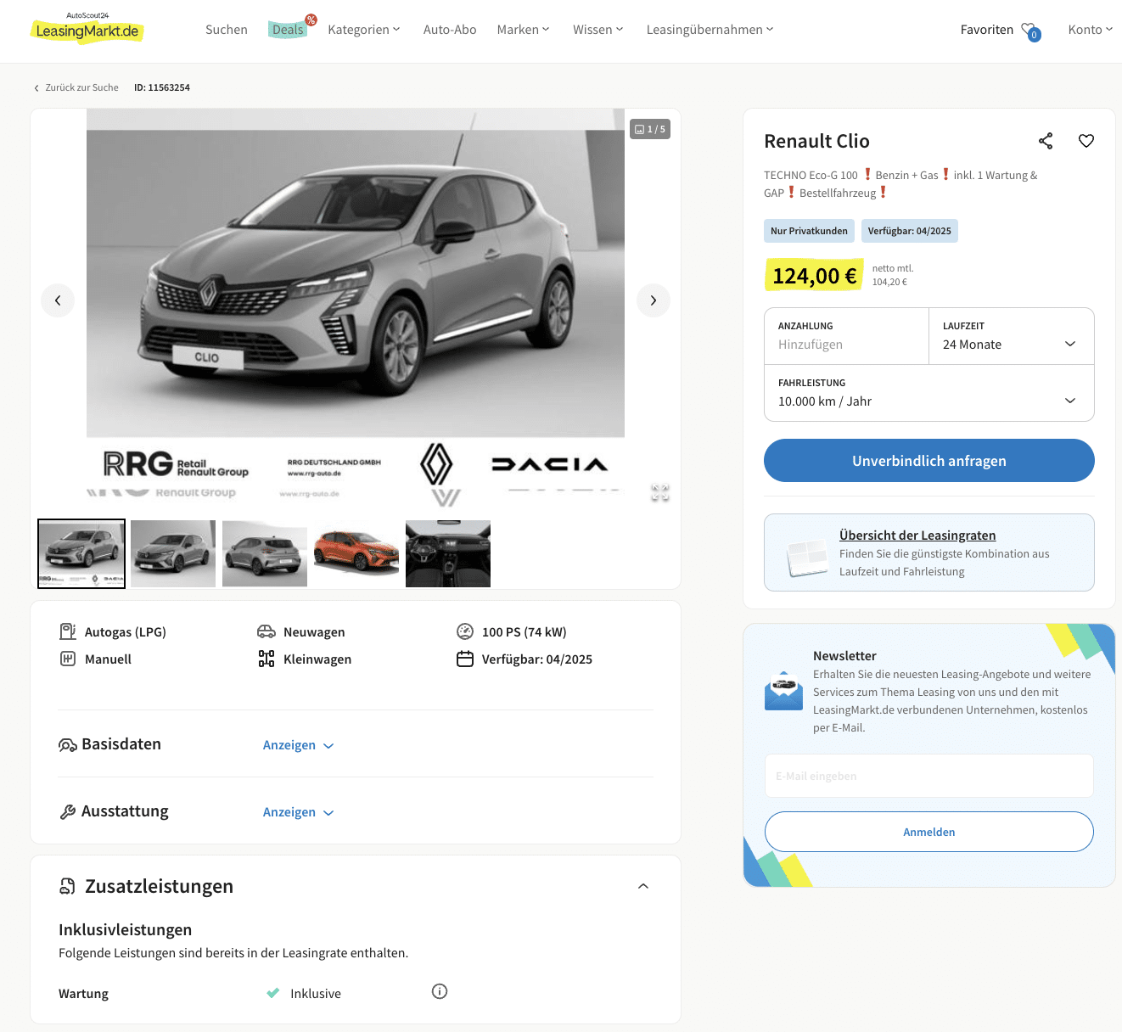The height and width of the screenshot is (1032, 1122).
Task: Click the Neuwagen car icon
Action: point(266,631)
